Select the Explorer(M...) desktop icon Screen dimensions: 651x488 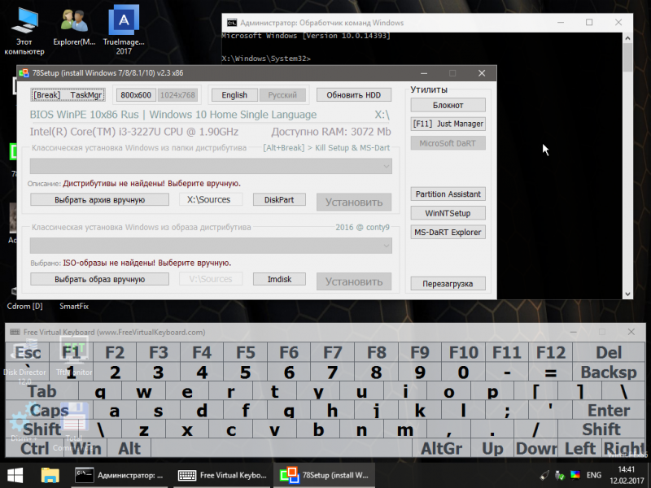(74, 27)
